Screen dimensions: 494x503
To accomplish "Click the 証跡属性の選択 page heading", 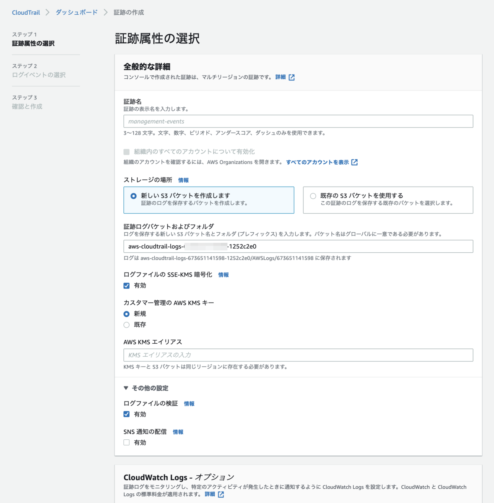I will pos(157,39).
